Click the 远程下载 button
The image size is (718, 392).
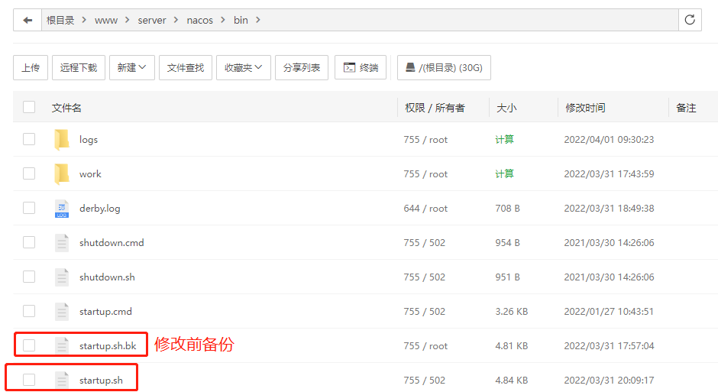pyautogui.click(x=79, y=68)
